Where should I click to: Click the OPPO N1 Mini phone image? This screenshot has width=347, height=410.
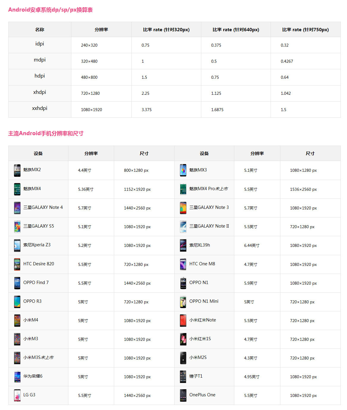click(x=183, y=302)
